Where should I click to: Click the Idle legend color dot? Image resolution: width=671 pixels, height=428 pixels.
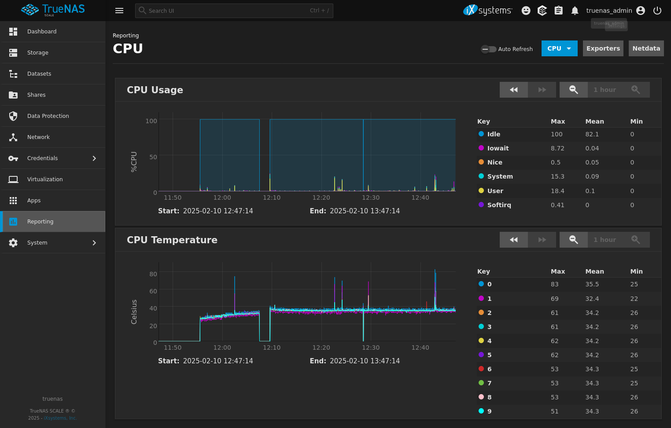[481, 134]
